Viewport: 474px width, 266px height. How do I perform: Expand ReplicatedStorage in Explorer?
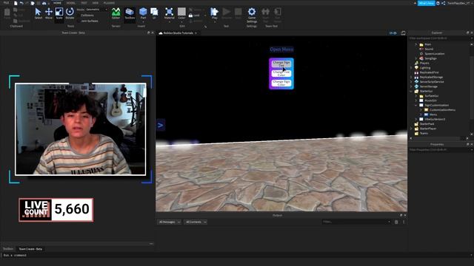[411, 77]
